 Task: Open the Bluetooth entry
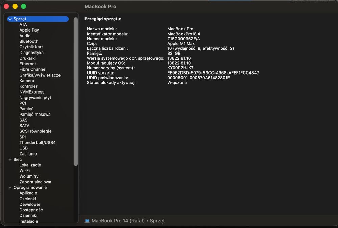coord(29,41)
